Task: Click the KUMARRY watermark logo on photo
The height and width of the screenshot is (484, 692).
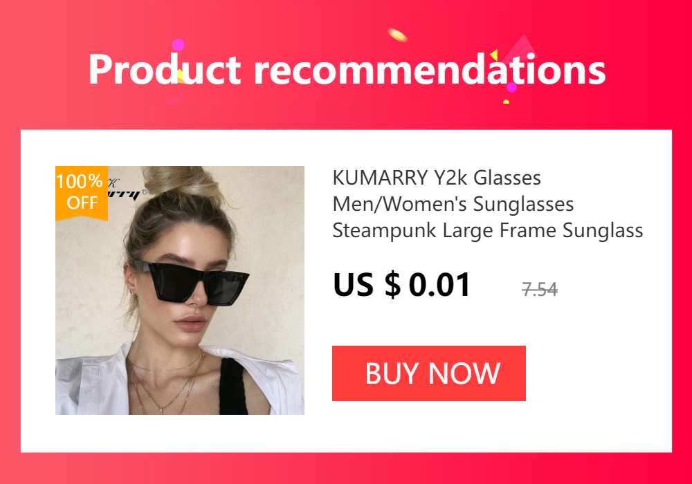Action: [127, 189]
